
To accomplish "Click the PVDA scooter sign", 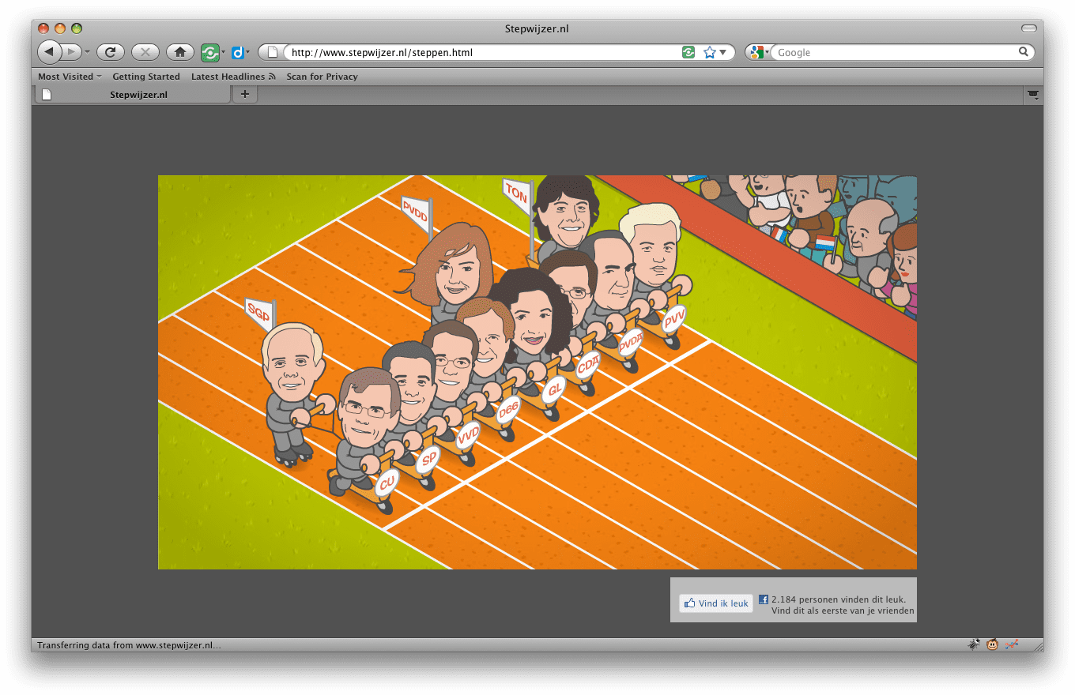I will tap(631, 343).
